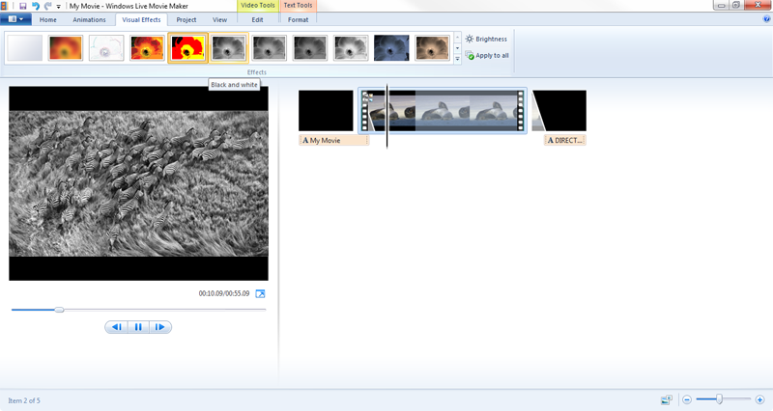Select the credits clip in storyboard

coord(559,111)
